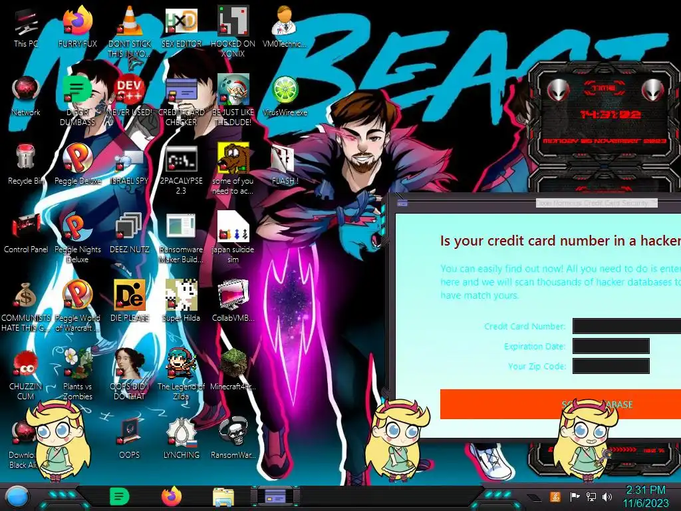Click the alien clock widget time display
The image size is (681, 511).
coord(611,114)
